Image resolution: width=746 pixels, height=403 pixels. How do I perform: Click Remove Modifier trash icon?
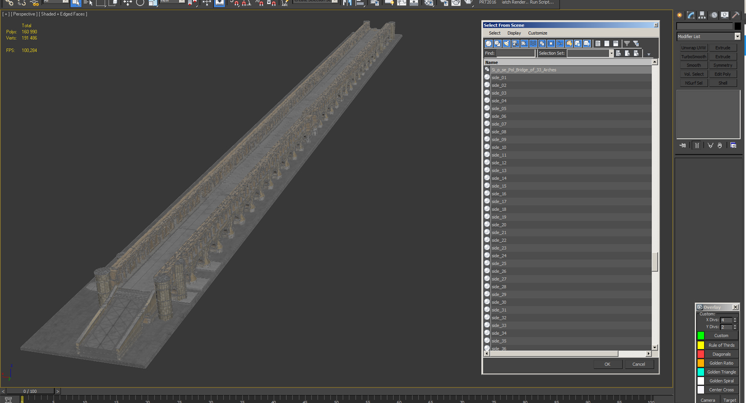pos(720,146)
